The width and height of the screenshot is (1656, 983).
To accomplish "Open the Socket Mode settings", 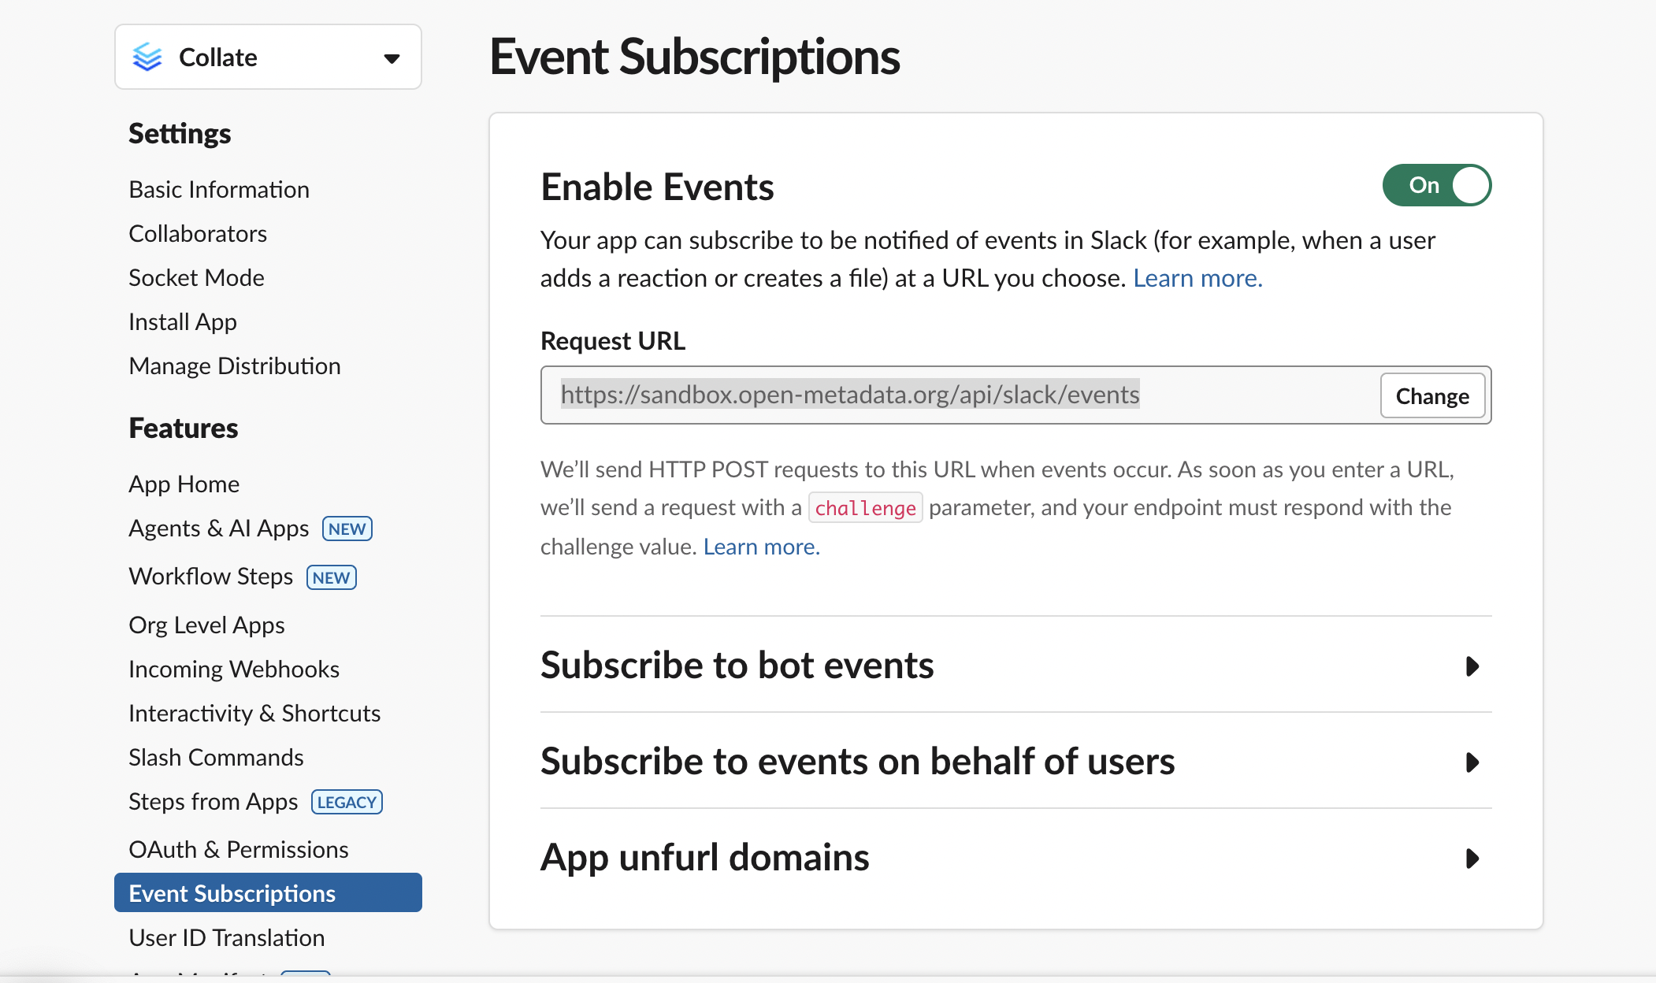I will (196, 278).
